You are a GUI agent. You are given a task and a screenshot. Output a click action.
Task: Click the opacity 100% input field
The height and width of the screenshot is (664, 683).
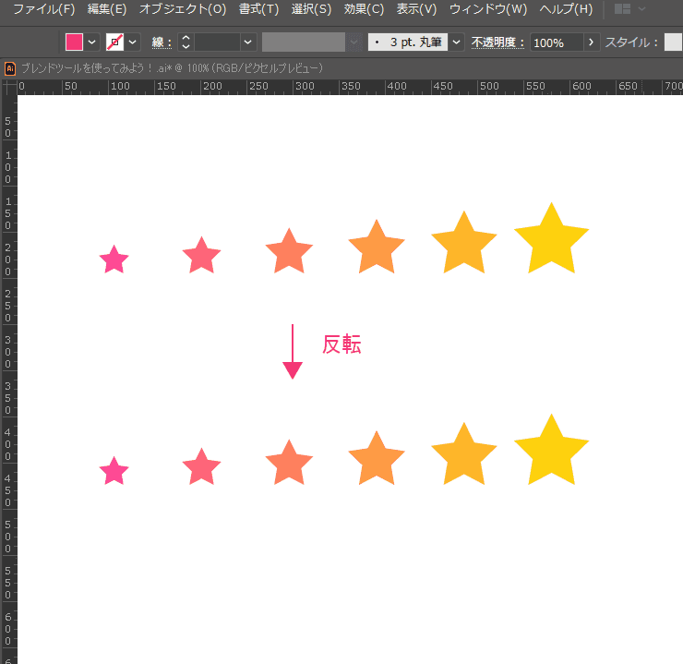coord(556,42)
